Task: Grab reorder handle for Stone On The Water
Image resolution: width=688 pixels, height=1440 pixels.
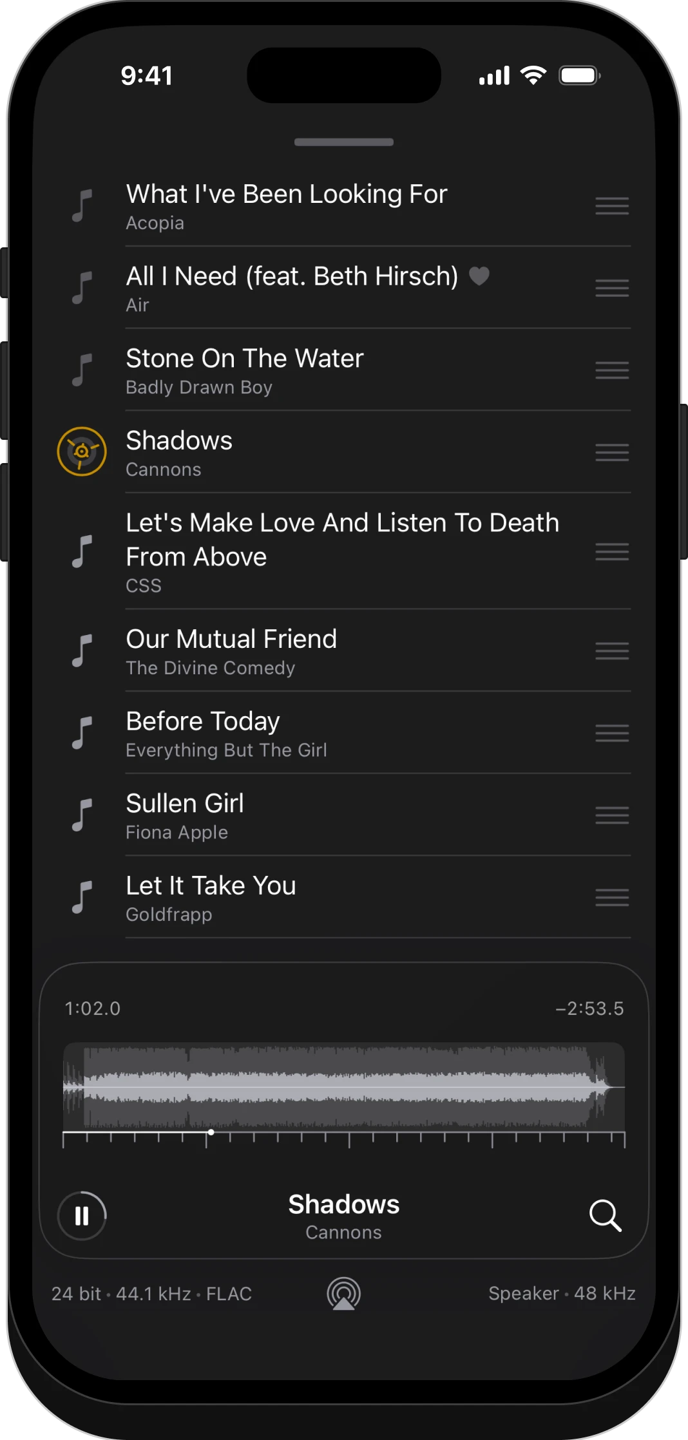Action: coord(612,370)
